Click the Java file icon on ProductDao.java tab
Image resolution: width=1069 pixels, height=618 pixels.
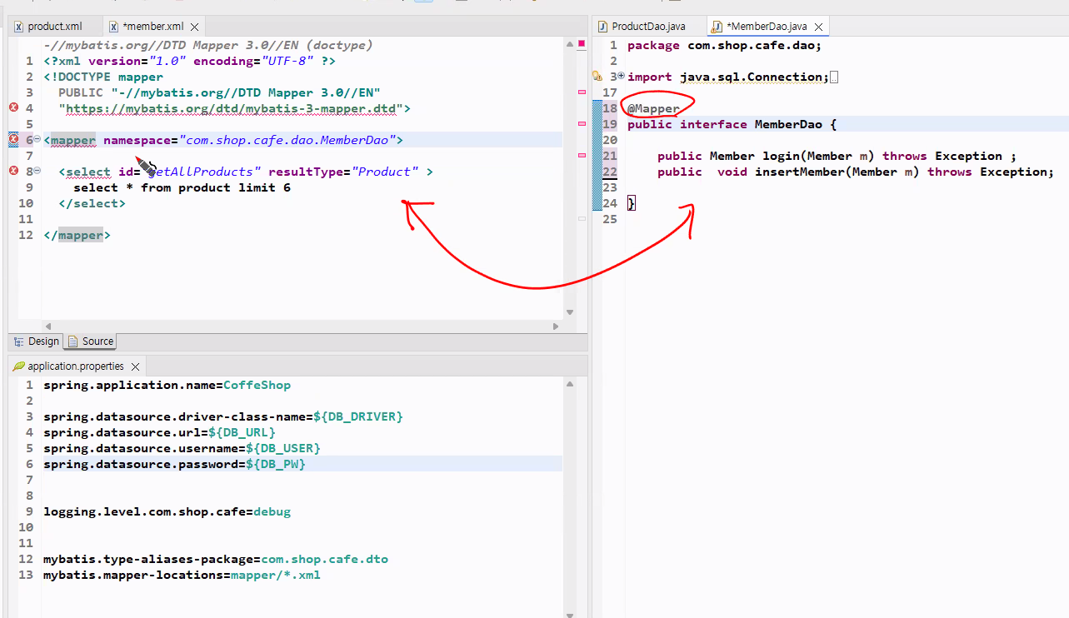point(602,27)
